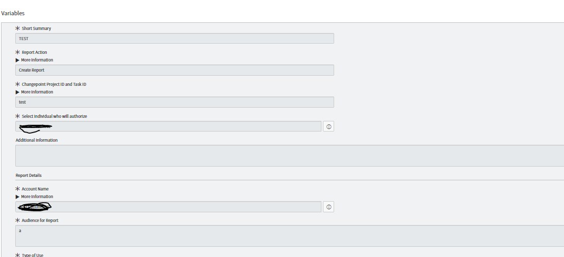Click the Report Details section heading
The height and width of the screenshot is (257, 564).
[x=28, y=175]
